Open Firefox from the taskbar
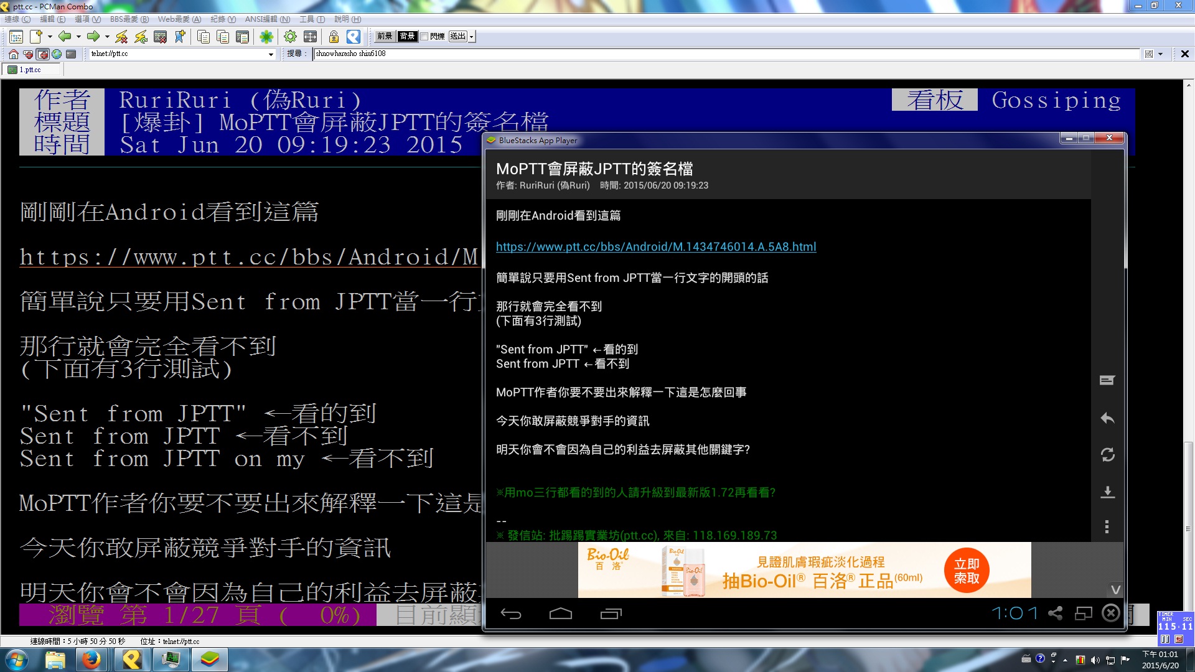The width and height of the screenshot is (1195, 672). [x=91, y=660]
